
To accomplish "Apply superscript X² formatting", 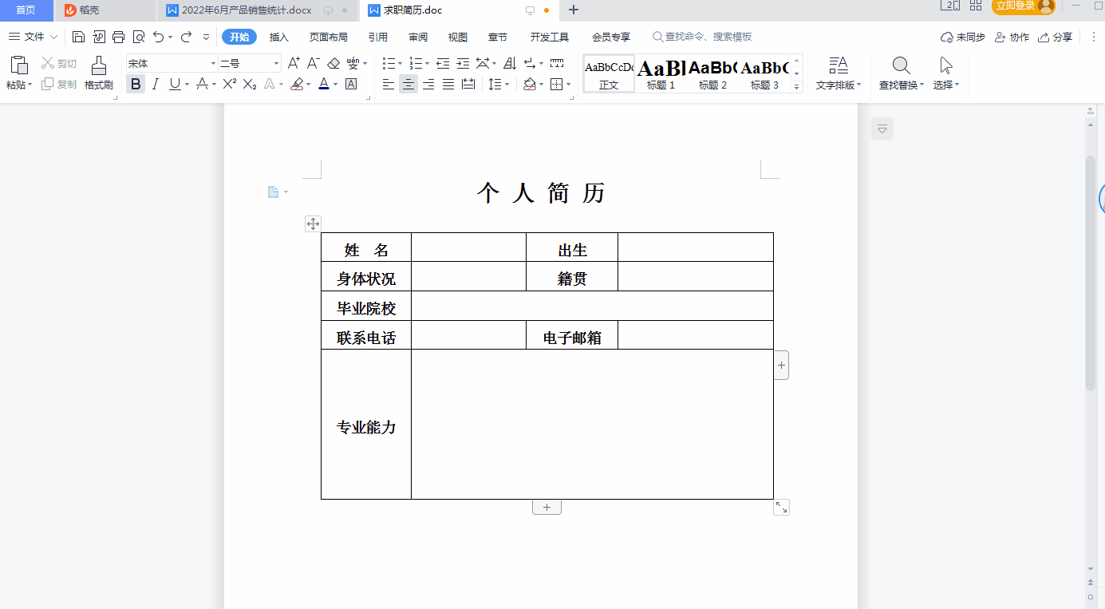I will click(230, 84).
